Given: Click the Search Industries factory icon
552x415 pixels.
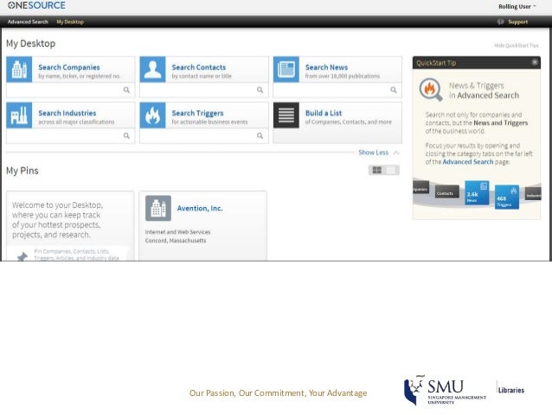Looking at the screenshot, I should (19, 115).
